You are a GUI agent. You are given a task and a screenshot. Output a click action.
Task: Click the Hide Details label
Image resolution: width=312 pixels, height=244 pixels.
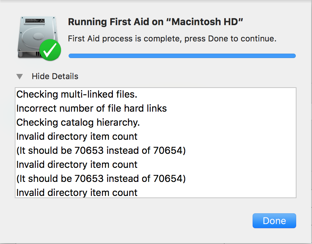click(55, 77)
